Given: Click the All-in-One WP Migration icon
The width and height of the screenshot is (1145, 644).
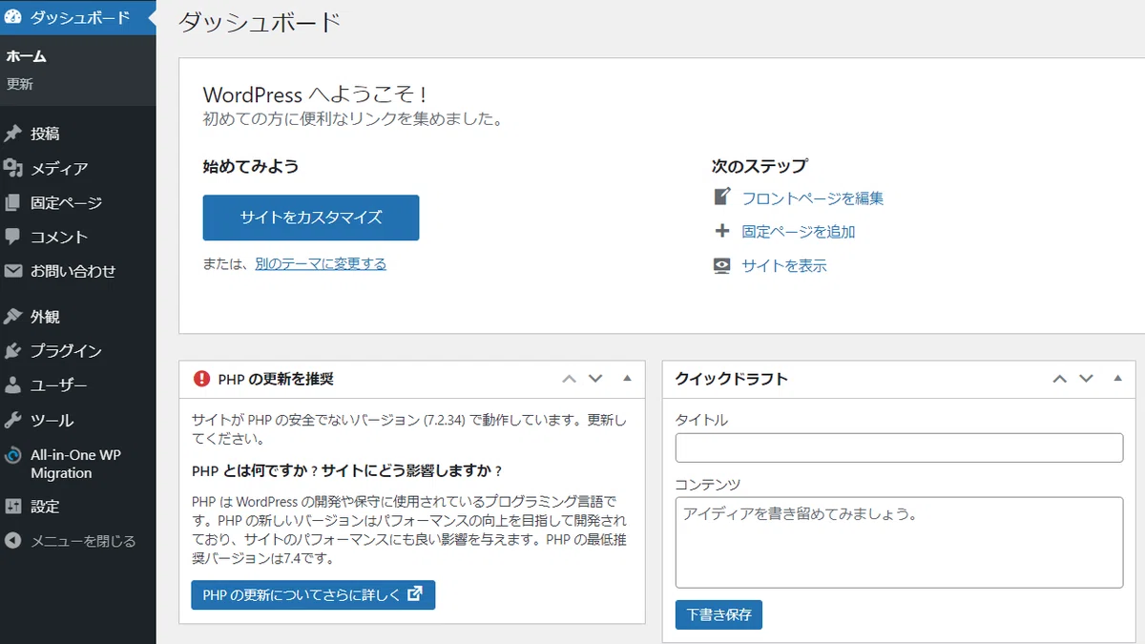Looking at the screenshot, I should (x=13, y=455).
